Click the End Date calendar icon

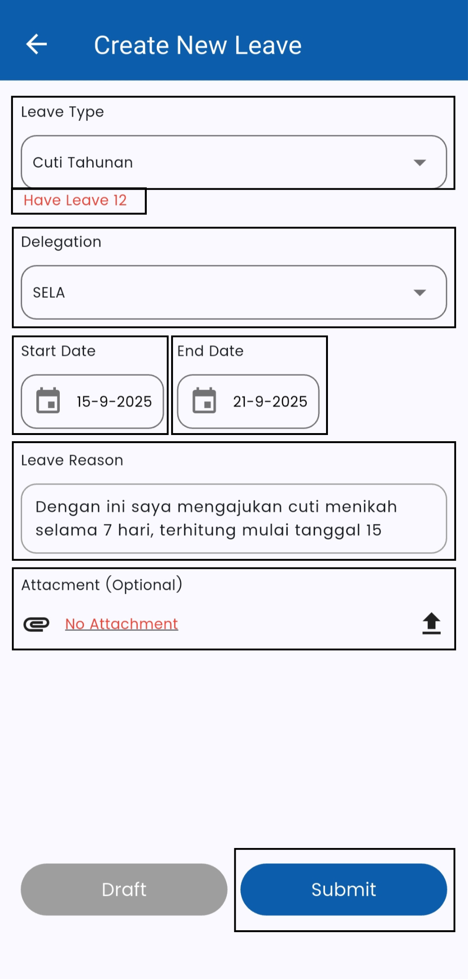(x=204, y=401)
